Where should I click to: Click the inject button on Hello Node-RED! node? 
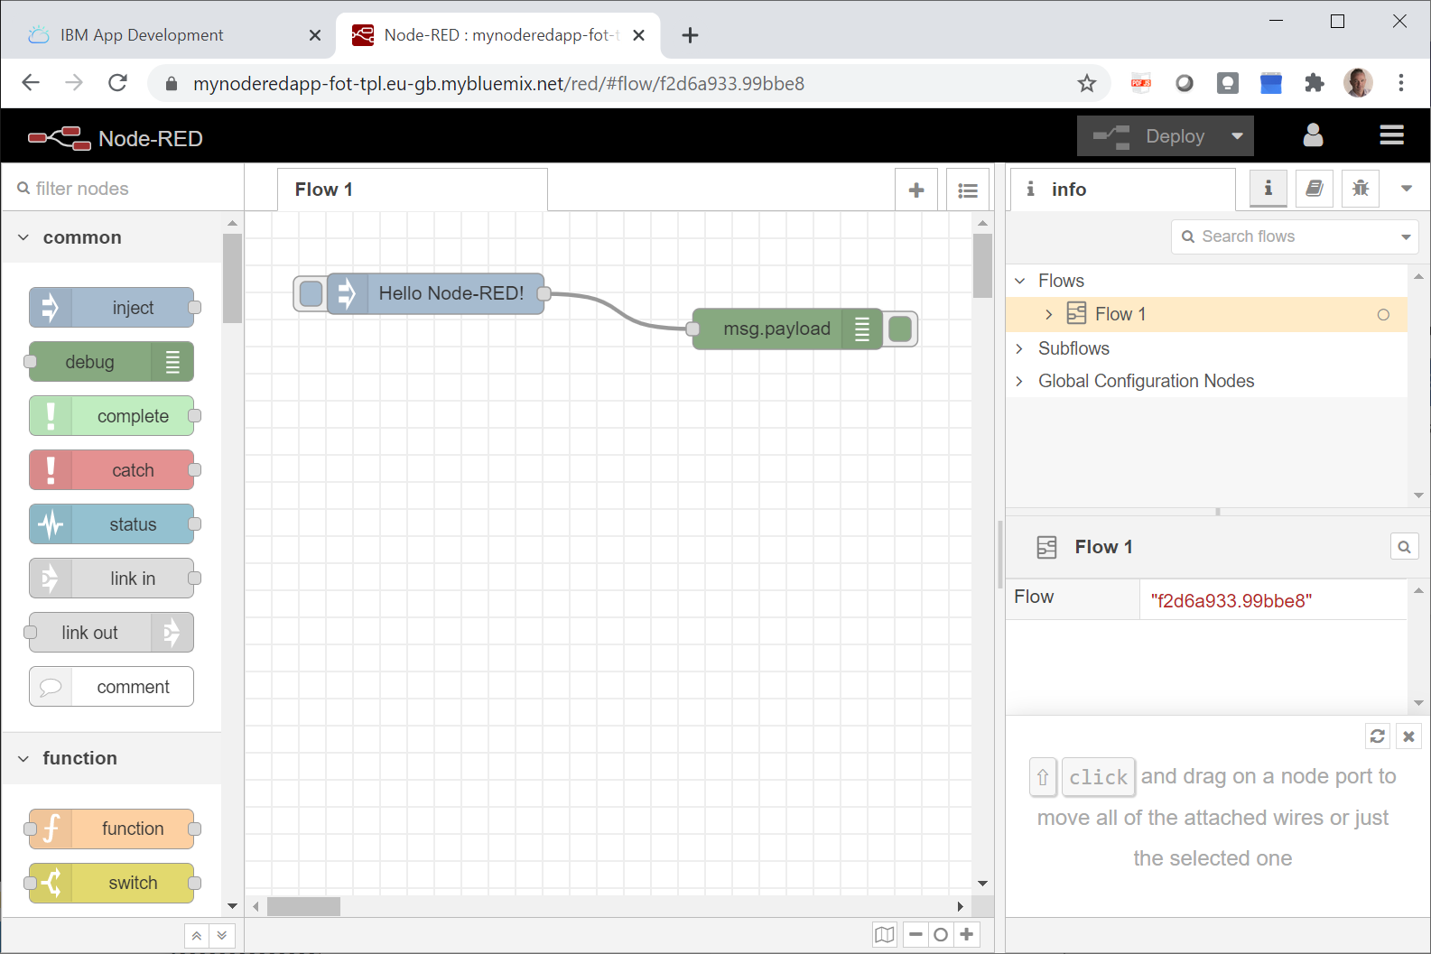311,293
